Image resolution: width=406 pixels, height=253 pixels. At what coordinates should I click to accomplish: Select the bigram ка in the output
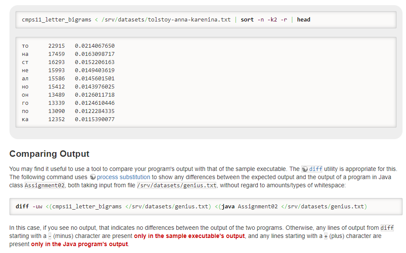[25, 119]
